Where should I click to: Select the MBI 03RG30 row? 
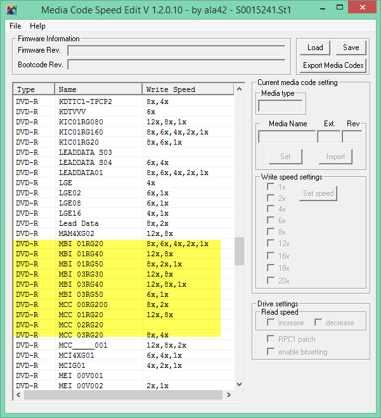[x=124, y=274]
